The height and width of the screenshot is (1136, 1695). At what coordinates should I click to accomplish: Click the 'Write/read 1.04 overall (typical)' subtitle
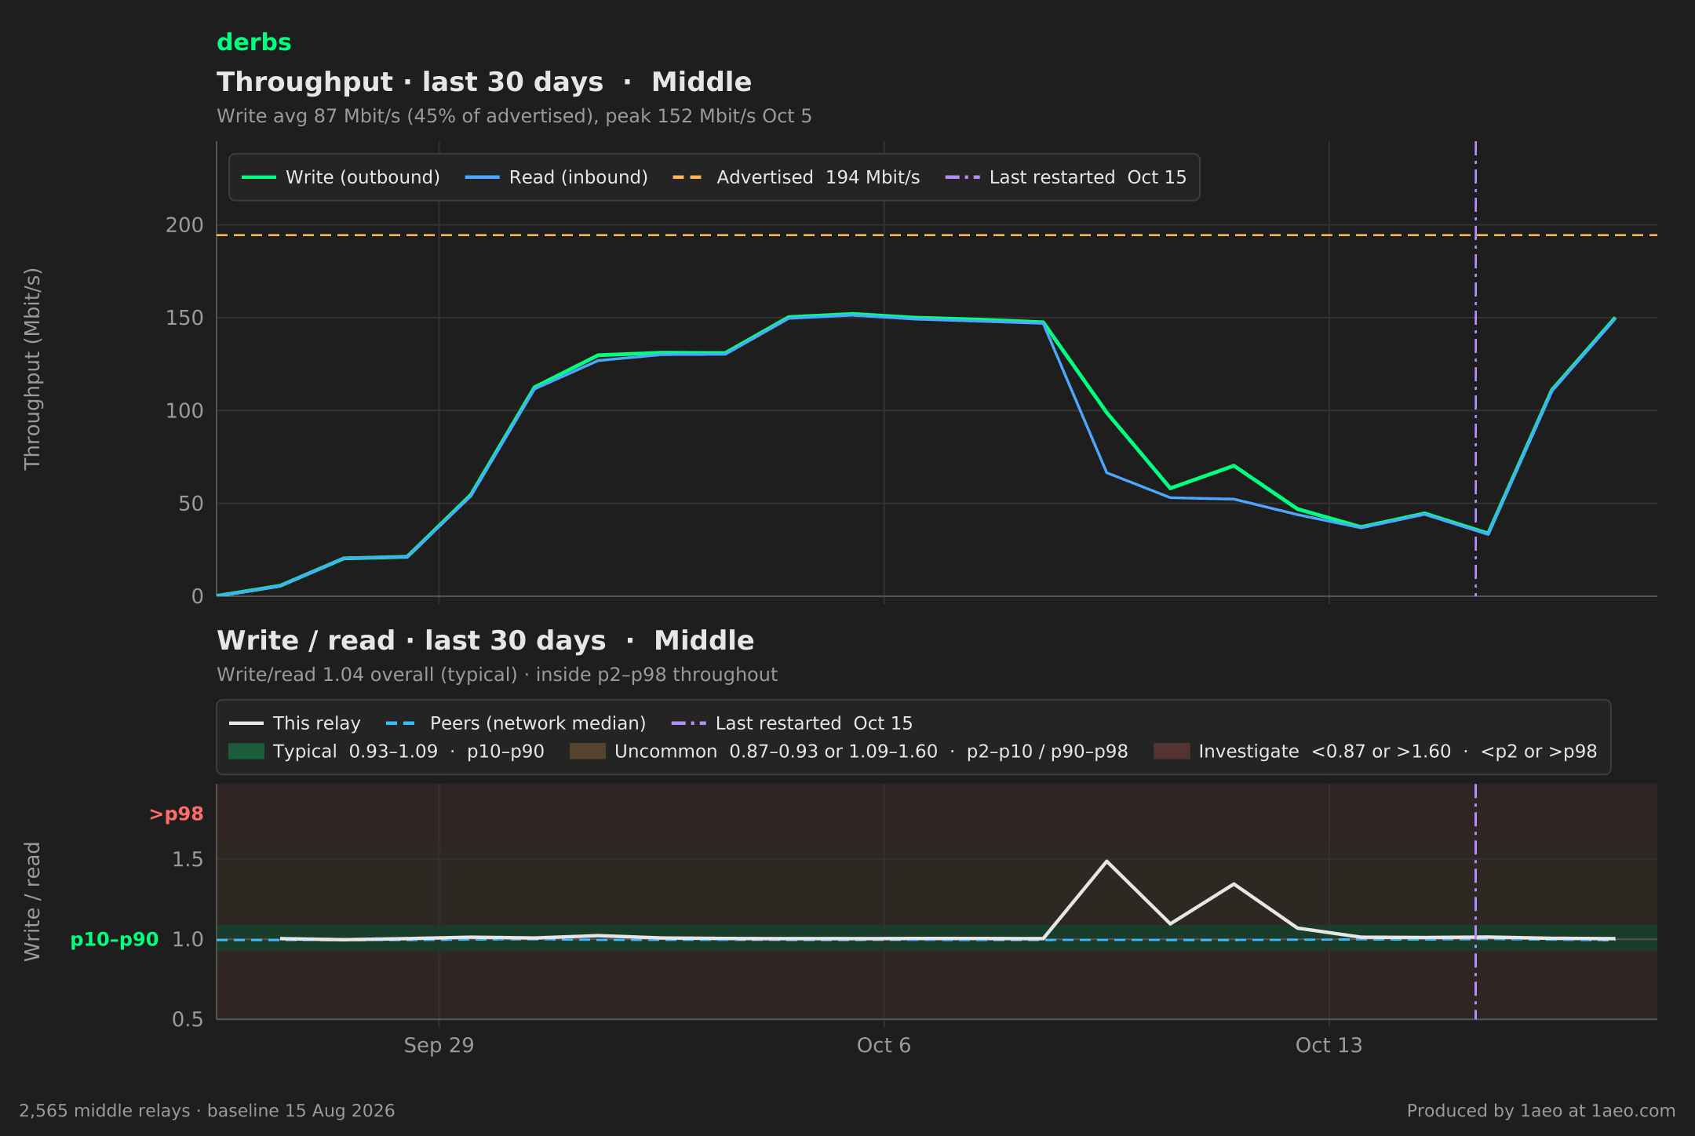pos(497,675)
